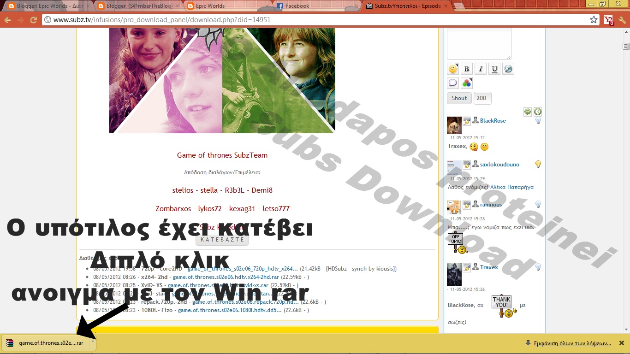The image size is (630, 354).
Task: Click the browser back arrow
Action: click(x=7, y=20)
